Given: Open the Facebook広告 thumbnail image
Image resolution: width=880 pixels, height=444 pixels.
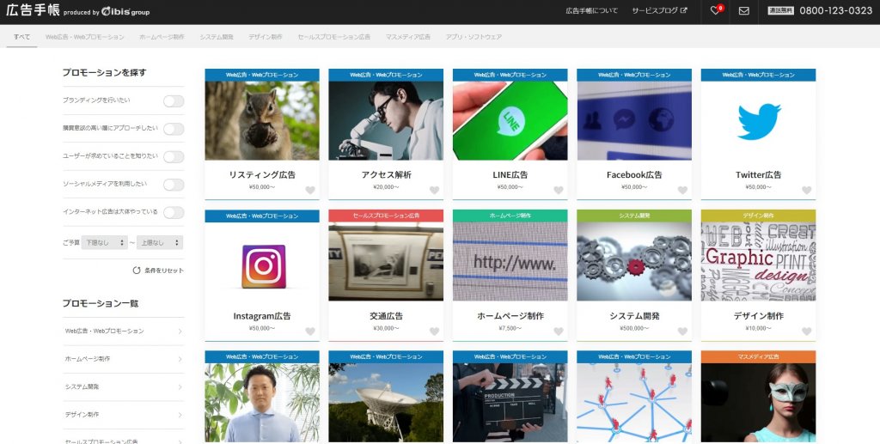Looking at the screenshot, I should [x=634, y=120].
